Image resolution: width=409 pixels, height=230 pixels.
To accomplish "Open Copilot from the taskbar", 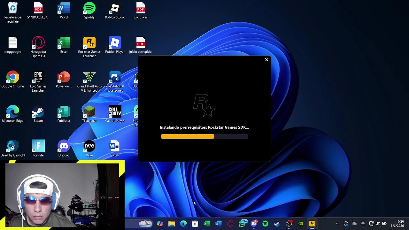I will [x=160, y=224].
